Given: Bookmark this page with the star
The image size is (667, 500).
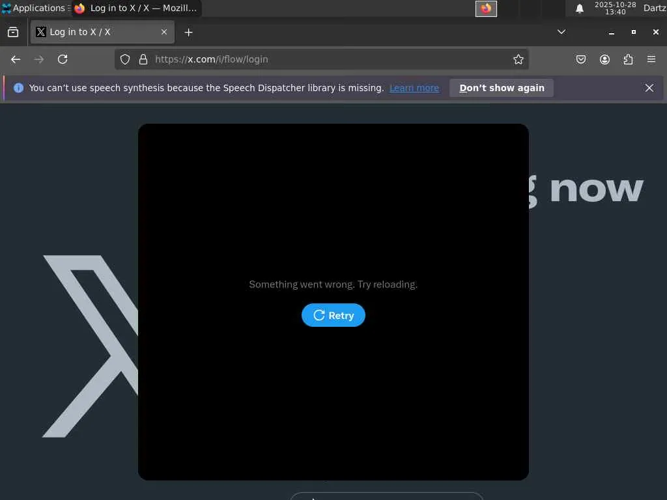Looking at the screenshot, I should click(518, 59).
